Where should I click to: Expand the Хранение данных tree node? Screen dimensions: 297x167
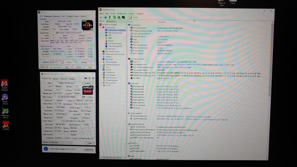point(100,65)
